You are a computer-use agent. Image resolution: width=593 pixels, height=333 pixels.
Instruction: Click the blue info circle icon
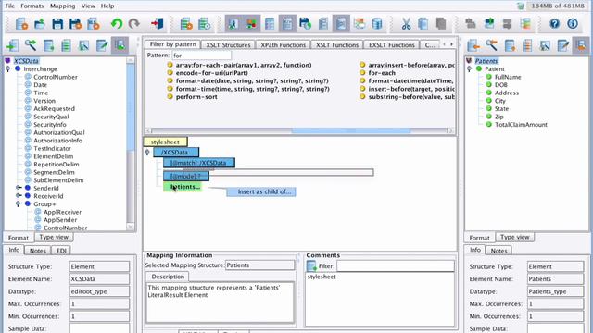pyautogui.click(x=573, y=23)
